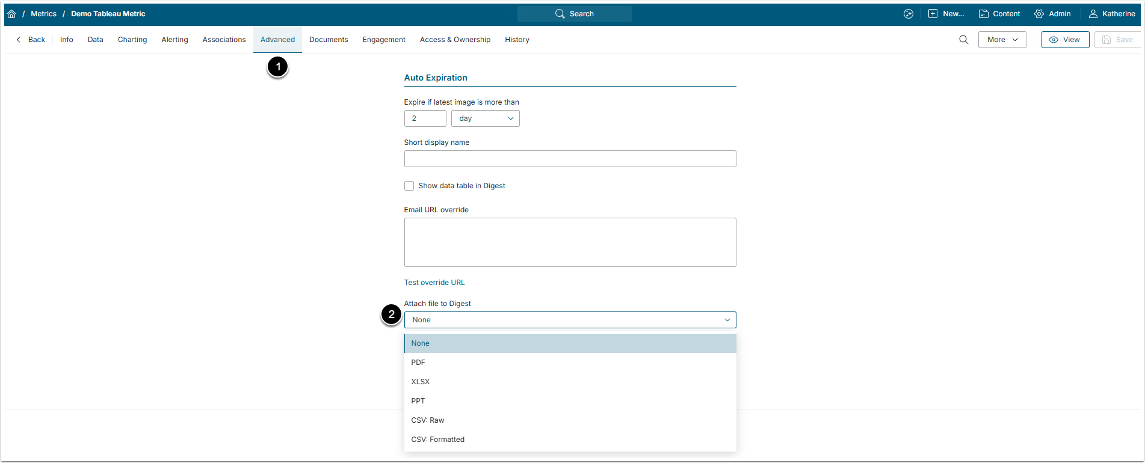Click the View button
The width and height of the screenshot is (1145, 463).
coord(1064,40)
